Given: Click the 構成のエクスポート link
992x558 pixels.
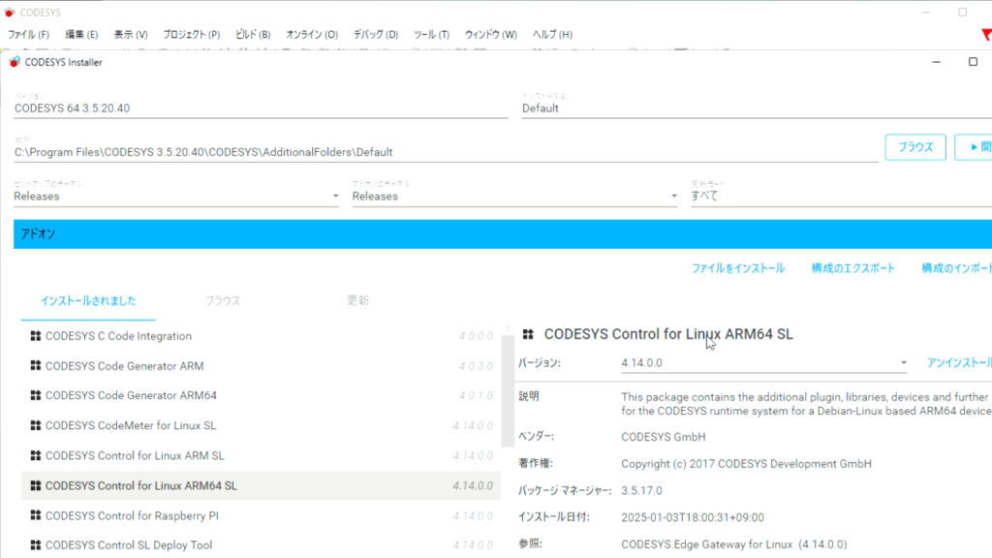Looking at the screenshot, I should [852, 268].
